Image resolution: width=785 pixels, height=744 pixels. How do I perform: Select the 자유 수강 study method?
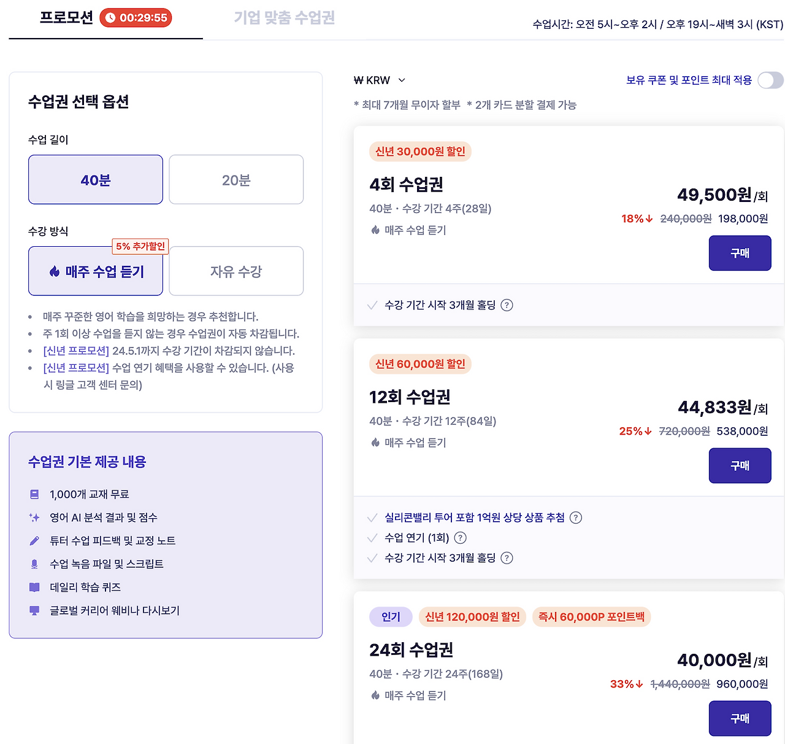[x=235, y=271]
